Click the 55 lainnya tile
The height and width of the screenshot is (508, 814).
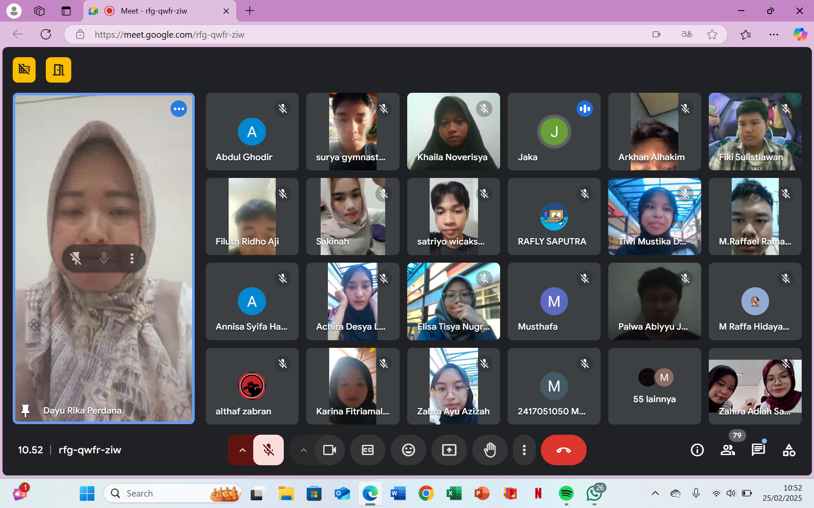click(654, 386)
